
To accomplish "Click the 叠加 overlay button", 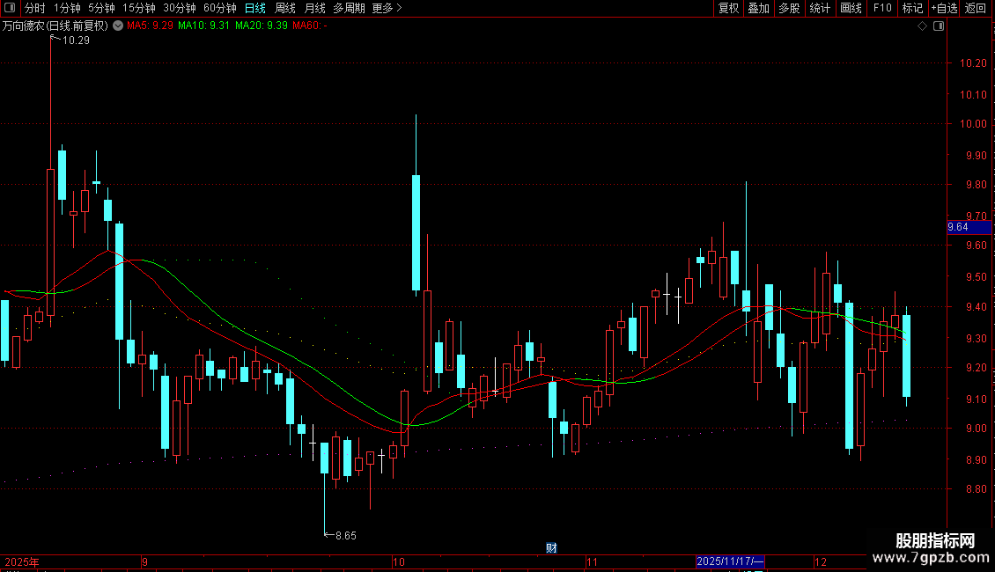I will 758,8.
